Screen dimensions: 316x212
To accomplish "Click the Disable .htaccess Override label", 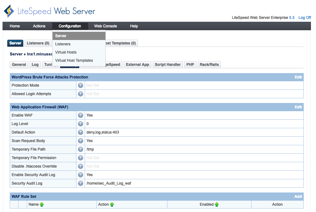I will tap(34, 166).
